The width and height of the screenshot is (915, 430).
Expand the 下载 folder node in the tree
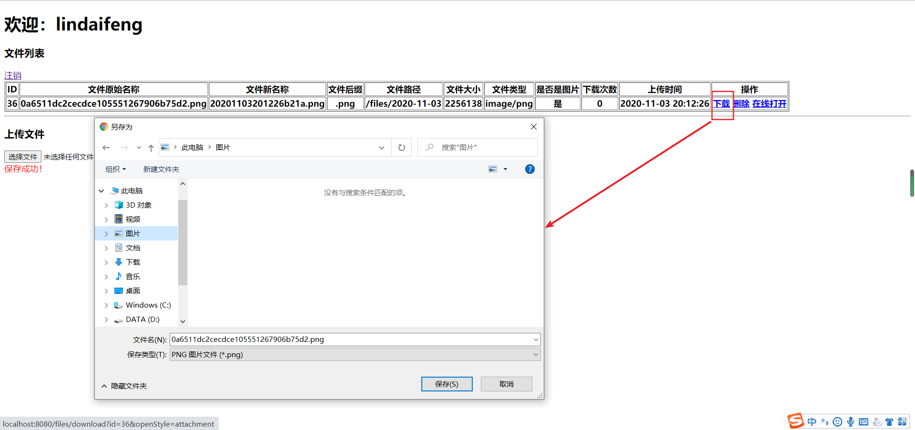point(106,262)
